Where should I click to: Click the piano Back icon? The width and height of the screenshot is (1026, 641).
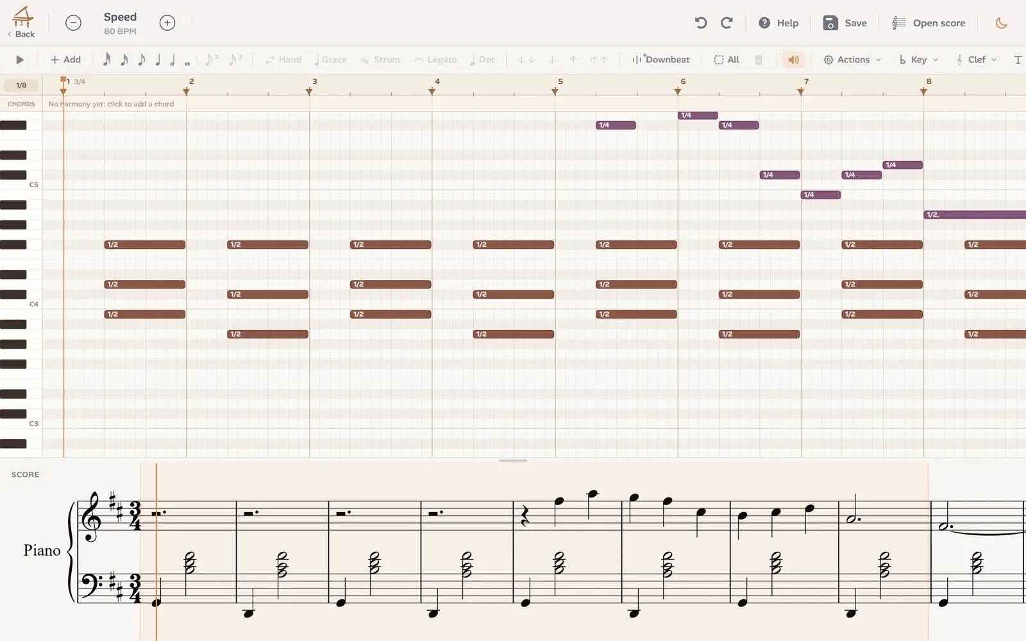tap(22, 22)
